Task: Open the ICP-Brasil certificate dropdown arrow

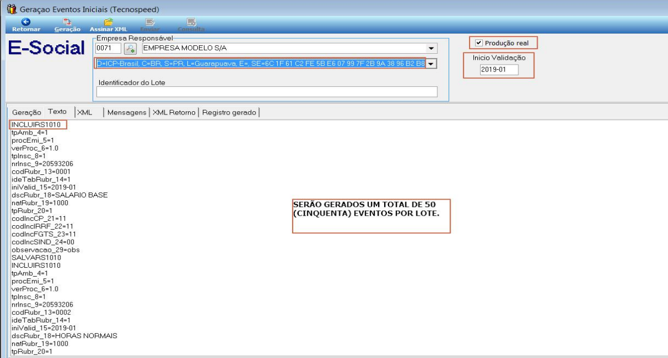Action: tap(431, 64)
